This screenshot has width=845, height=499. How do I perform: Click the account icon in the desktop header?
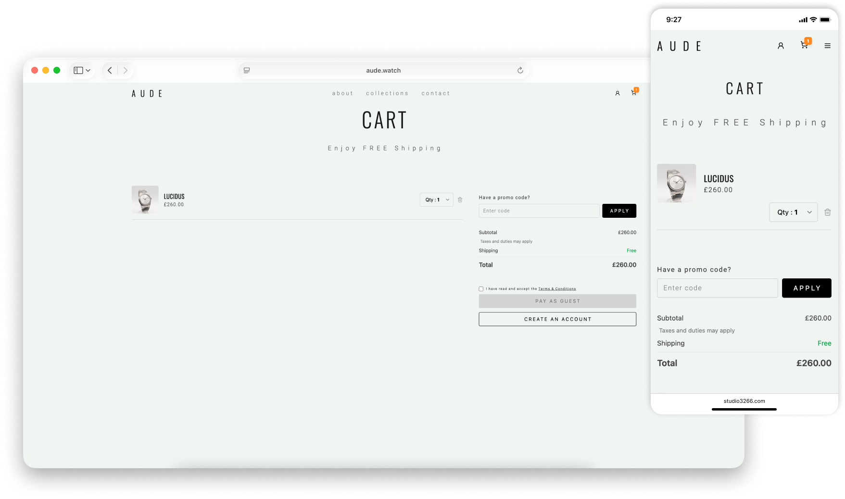click(x=618, y=93)
